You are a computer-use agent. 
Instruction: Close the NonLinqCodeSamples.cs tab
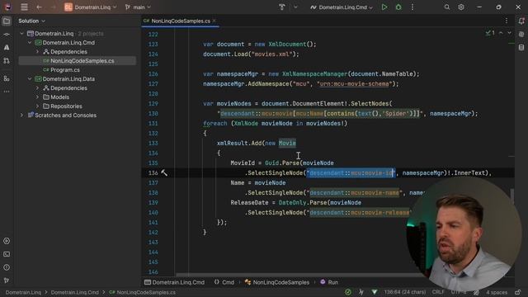(214, 21)
